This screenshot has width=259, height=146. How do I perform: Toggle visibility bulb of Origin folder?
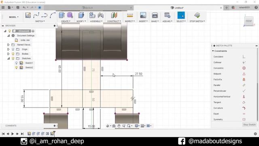point(13,49)
